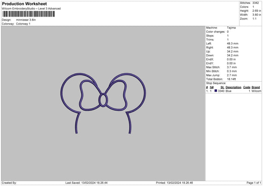Click the blue thread color swatch
The height and width of the screenshot is (186, 263).
point(216,91)
